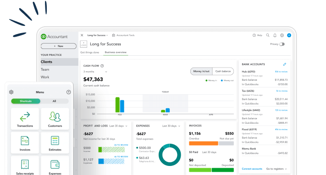Click Hub bank balance $17,858.73
The width and height of the screenshot is (326, 175).
click(281, 80)
